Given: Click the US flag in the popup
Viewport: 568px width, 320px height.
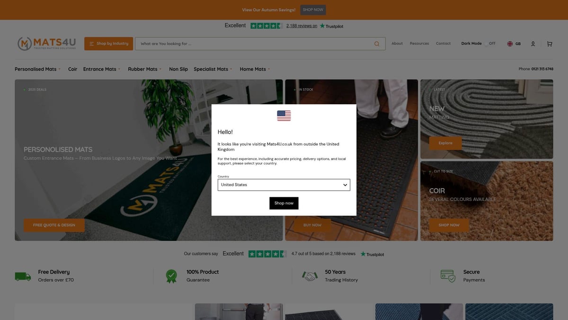Looking at the screenshot, I should click(284, 116).
